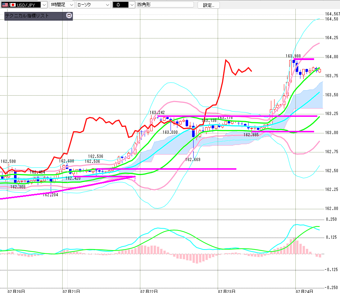Click the 163.988 high price label

293,56
